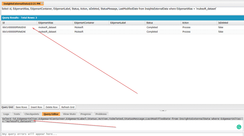Sort by the Id column header
The height and width of the screenshot is (136, 244).
point(19,23)
